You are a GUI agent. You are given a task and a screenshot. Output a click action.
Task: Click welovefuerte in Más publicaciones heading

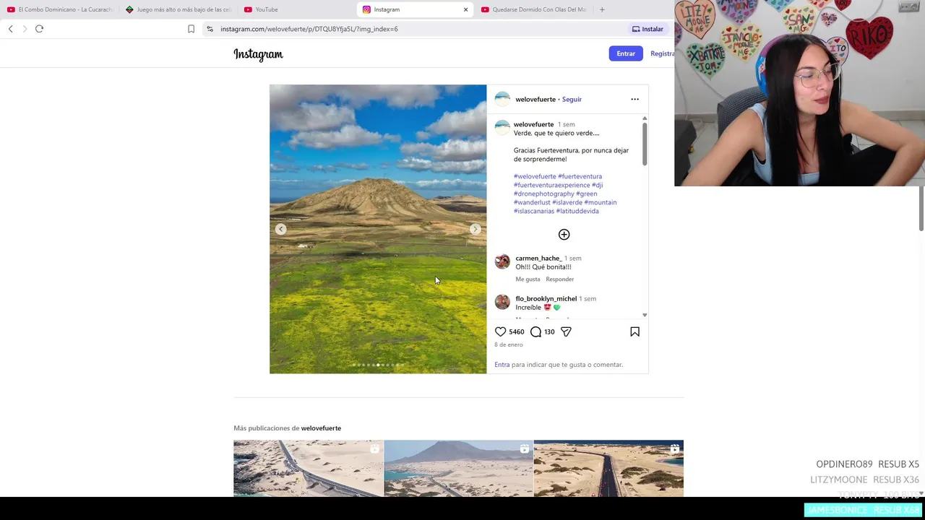(321, 428)
